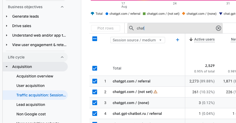Click the chatgpt.com / (none) row label
The image size is (236, 123).
click(131, 103)
